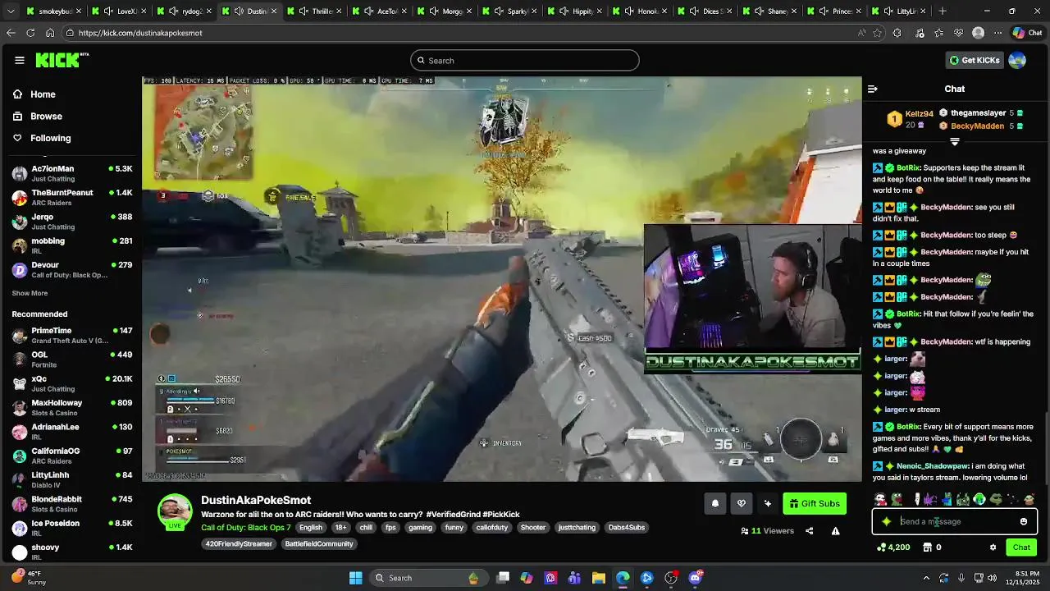The height and width of the screenshot is (591, 1050).
Task: Click the Windows Start button
Action: 356,578
